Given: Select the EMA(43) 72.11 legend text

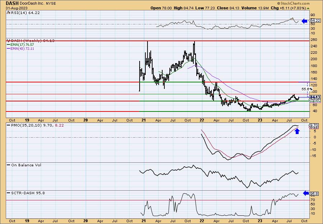Looking at the screenshot, I should click(x=22, y=49).
